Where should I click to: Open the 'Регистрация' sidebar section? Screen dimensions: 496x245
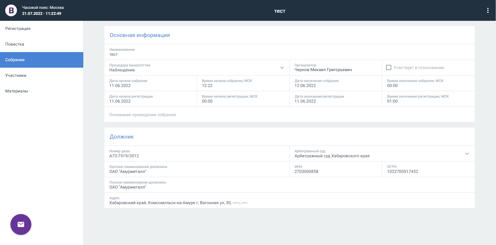(x=42, y=29)
